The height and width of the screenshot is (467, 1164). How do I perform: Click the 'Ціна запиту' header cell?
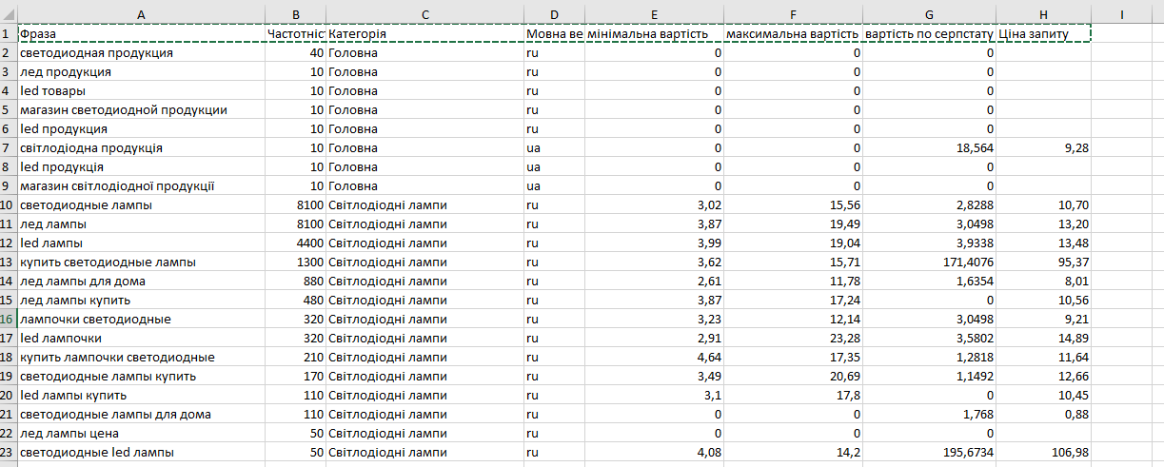pyautogui.click(x=1044, y=34)
